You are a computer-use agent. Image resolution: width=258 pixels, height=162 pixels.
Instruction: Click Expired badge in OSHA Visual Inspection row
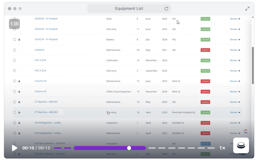205,92
